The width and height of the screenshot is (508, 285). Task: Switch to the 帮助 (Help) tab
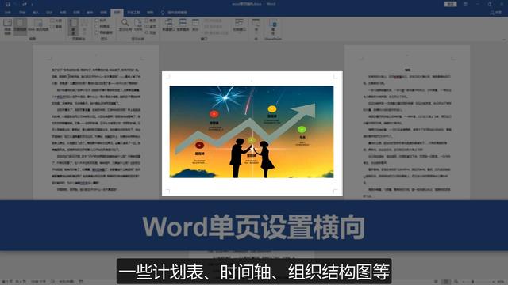click(x=150, y=13)
